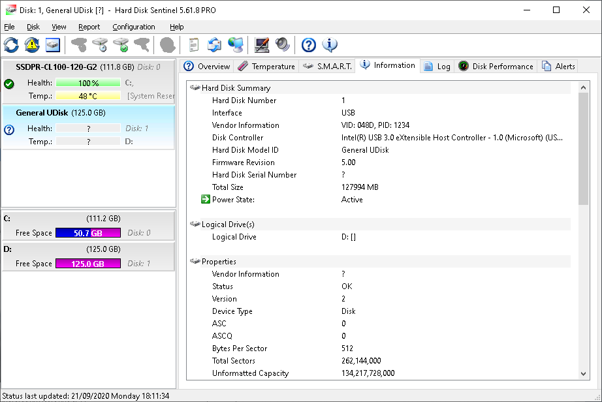Click the C: (111.2 GB) partition header
The image size is (602, 402).
[88, 219]
